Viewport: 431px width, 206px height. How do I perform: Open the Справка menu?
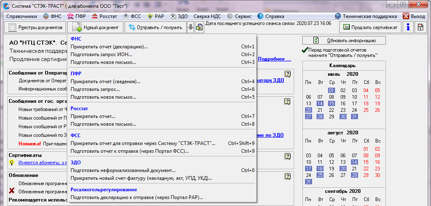tap(271, 16)
